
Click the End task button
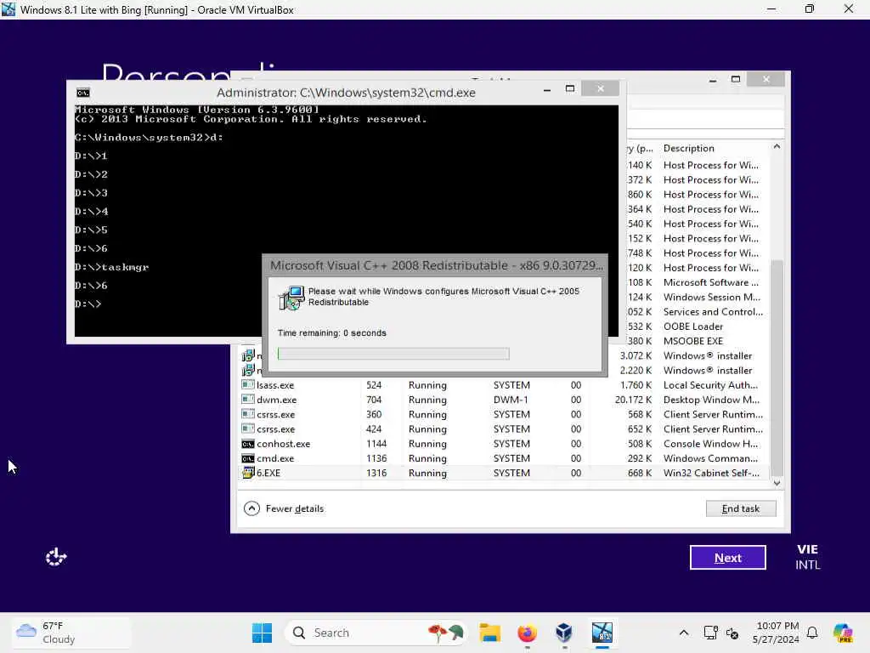click(741, 508)
